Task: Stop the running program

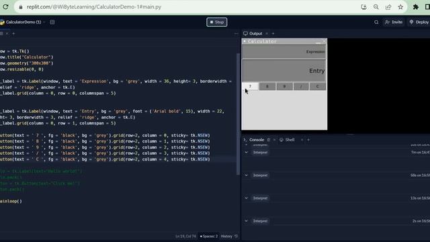Action: (x=216, y=22)
